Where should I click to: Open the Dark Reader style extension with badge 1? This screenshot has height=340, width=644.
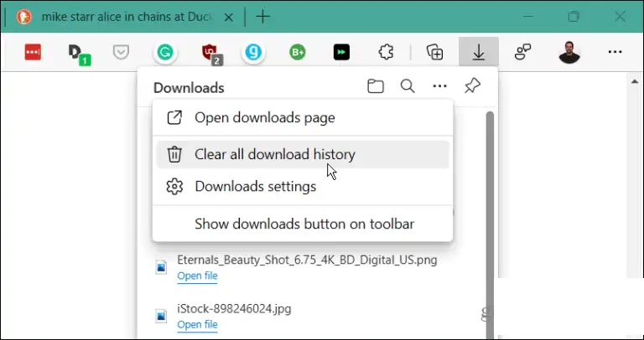[x=79, y=54]
